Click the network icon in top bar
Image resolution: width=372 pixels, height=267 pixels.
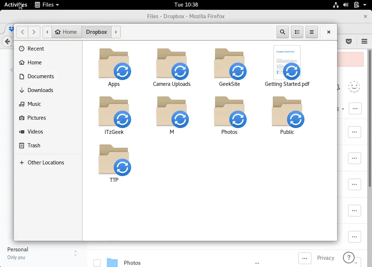pos(336,5)
